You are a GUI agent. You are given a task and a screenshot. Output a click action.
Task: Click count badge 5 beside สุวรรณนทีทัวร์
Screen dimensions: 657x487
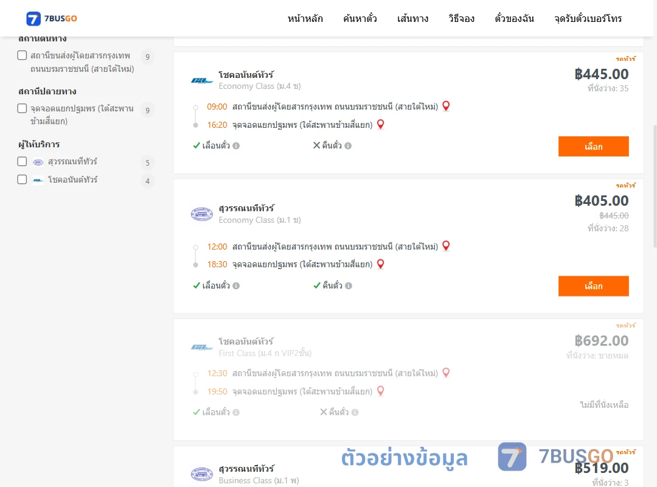coord(147,163)
